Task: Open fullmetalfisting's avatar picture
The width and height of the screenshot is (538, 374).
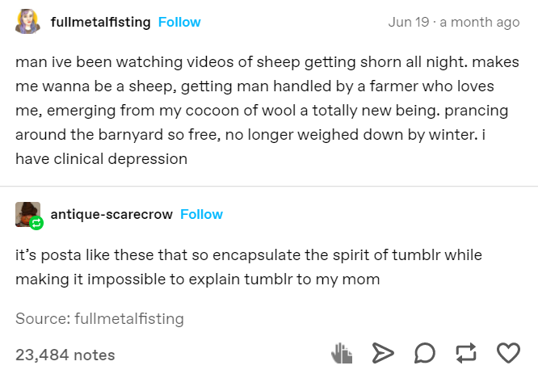Action: 27,22
